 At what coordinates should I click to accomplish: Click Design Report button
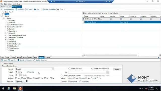[x=40, y=60]
